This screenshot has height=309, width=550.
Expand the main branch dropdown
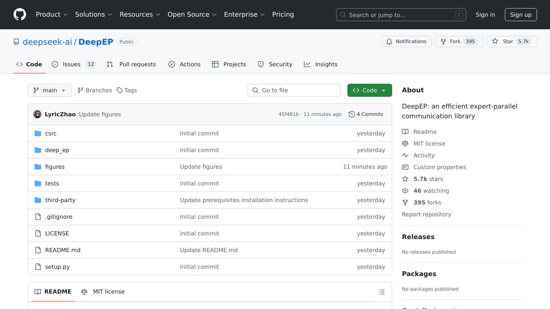tap(50, 90)
